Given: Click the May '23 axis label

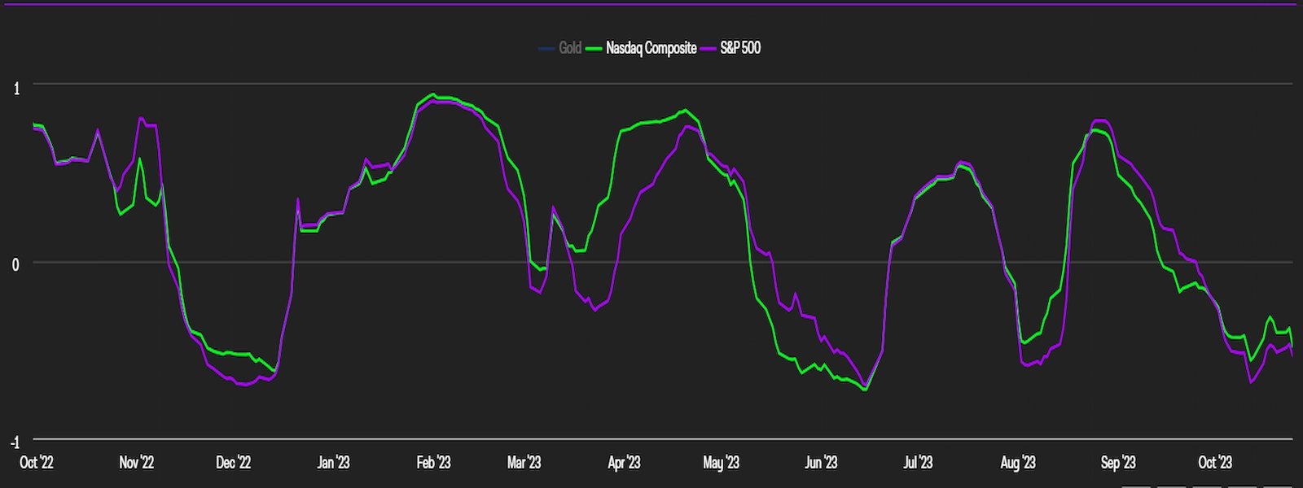Looking at the screenshot, I should point(721,462).
